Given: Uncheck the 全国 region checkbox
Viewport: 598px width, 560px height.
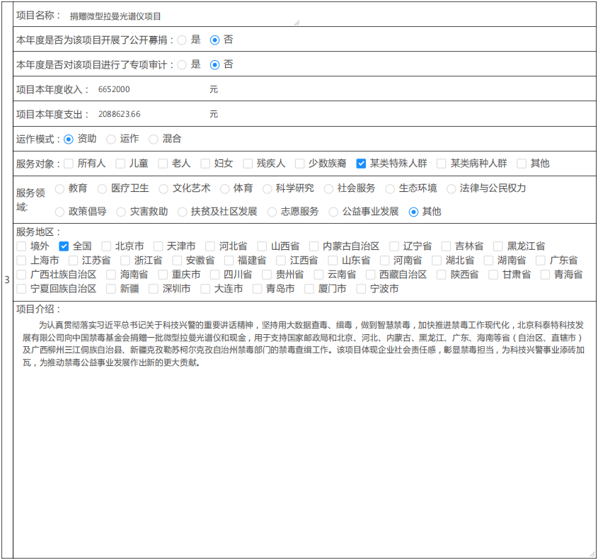Looking at the screenshot, I should 64,246.
